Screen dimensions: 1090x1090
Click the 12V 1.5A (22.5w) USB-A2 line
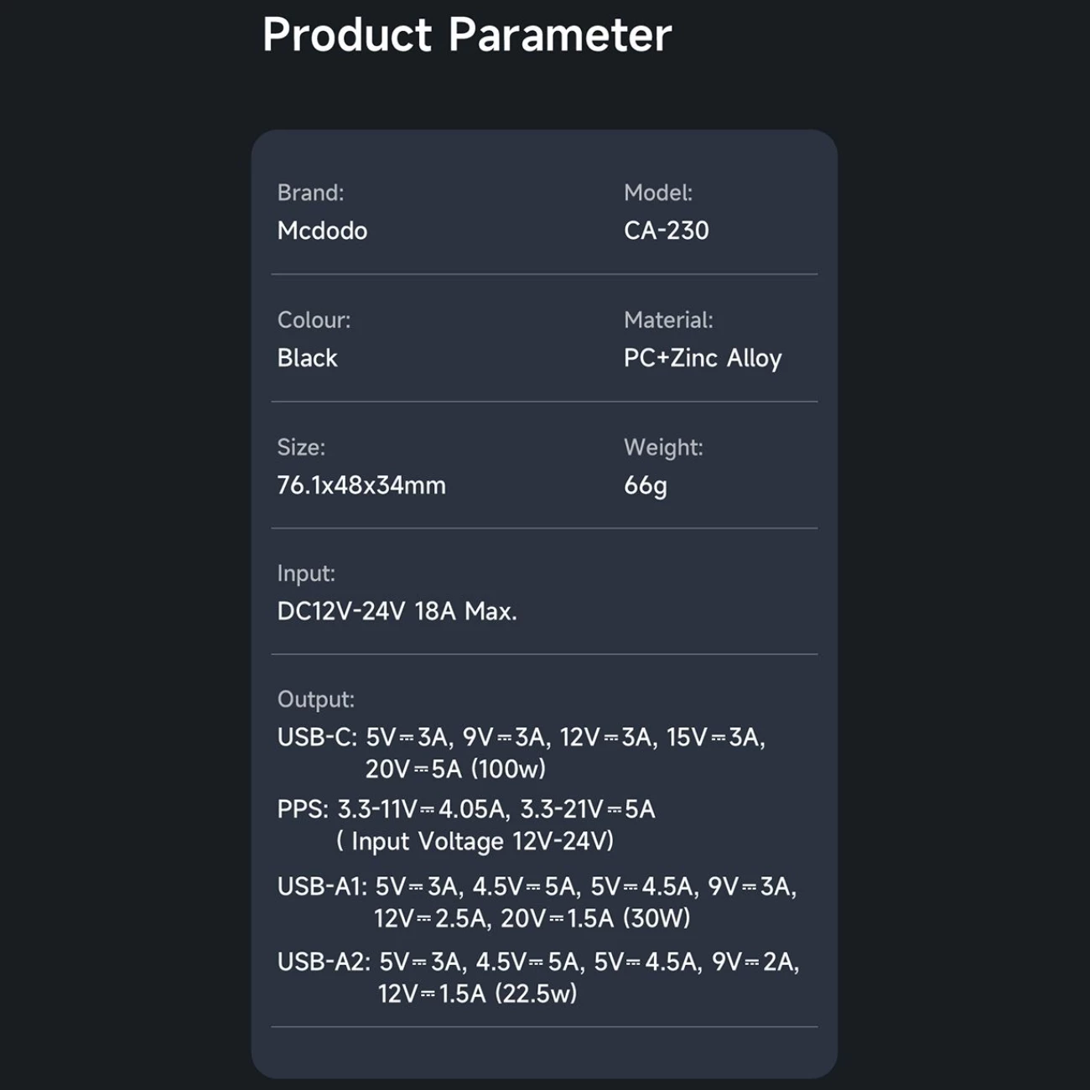pyautogui.click(x=477, y=994)
